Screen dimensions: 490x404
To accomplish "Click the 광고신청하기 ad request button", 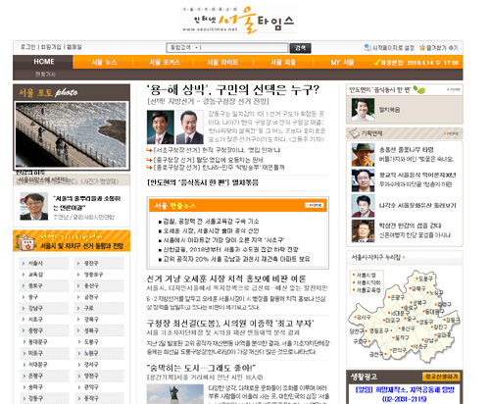I will (x=441, y=377).
